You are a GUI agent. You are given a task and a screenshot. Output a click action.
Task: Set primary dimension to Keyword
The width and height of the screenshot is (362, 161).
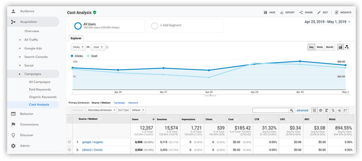[133, 103]
